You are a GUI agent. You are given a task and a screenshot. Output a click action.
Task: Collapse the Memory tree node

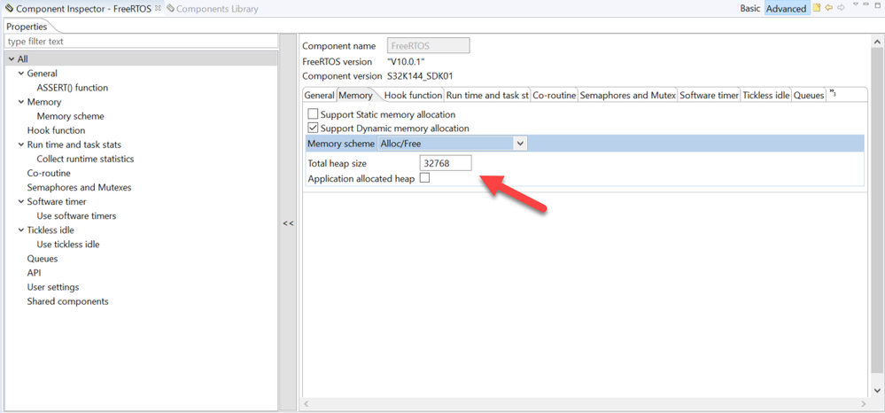[x=21, y=102]
